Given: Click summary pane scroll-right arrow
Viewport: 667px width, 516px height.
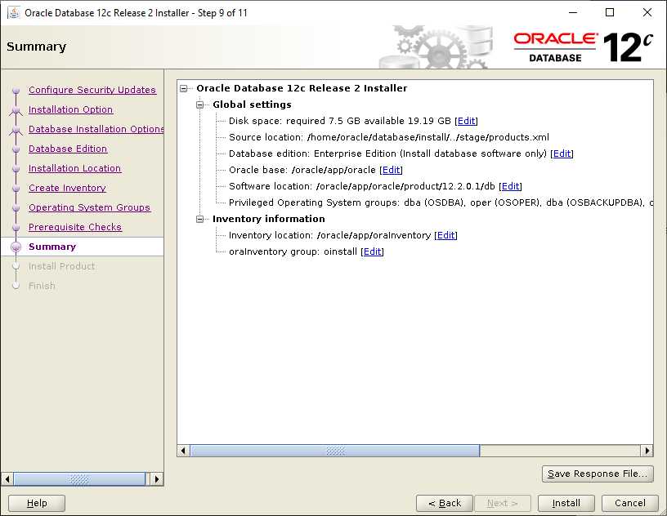Looking at the screenshot, I should [647, 451].
